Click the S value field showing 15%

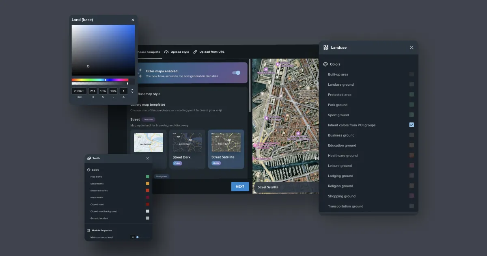click(103, 91)
